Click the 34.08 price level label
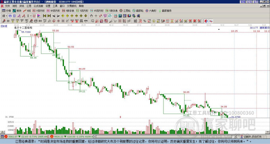 click(x=224, y=107)
